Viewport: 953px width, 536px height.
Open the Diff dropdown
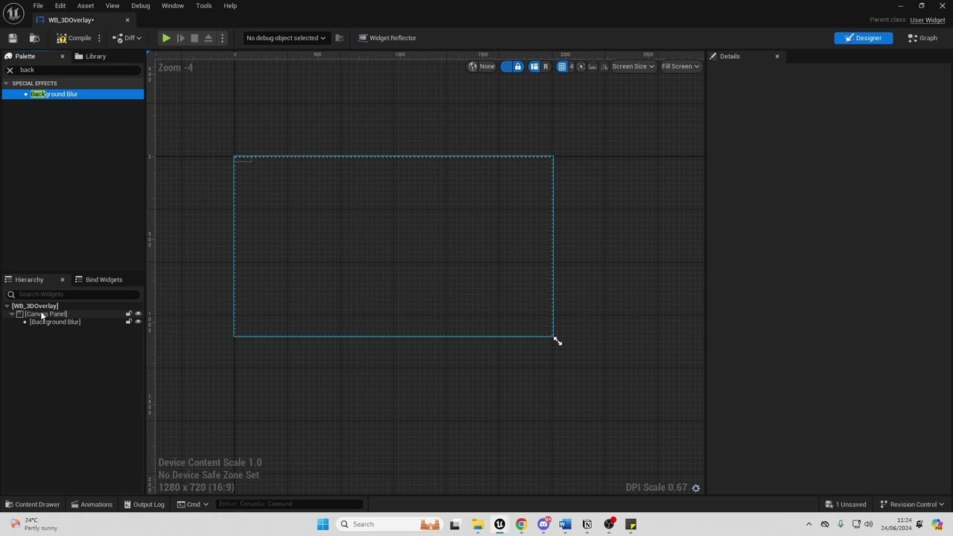127,38
